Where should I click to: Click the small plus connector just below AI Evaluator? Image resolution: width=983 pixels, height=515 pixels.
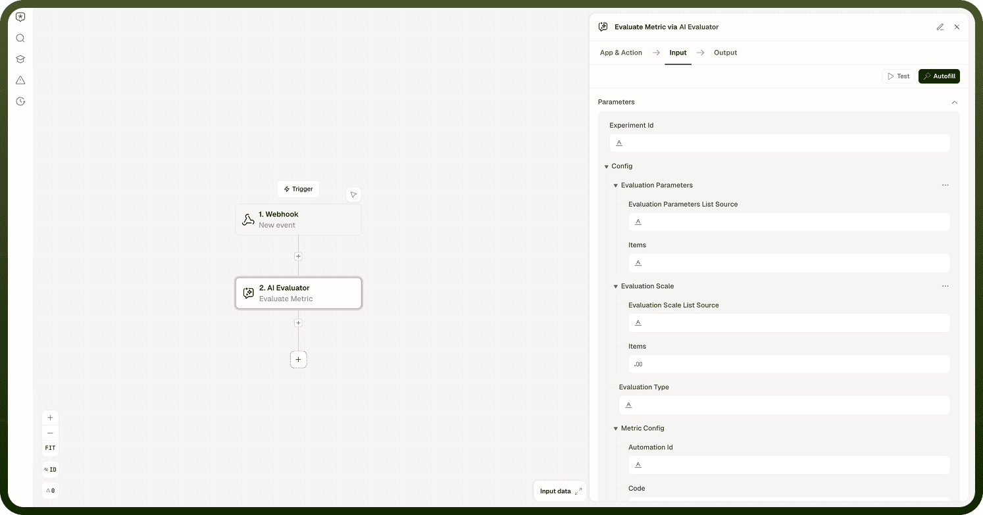tap(298, 323)
